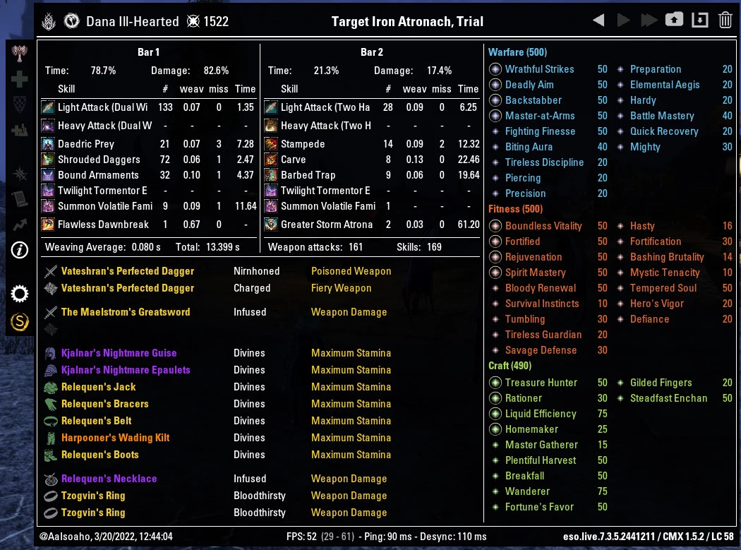Click Harpooner's Wading Kilt item

(x=115, y=438)
